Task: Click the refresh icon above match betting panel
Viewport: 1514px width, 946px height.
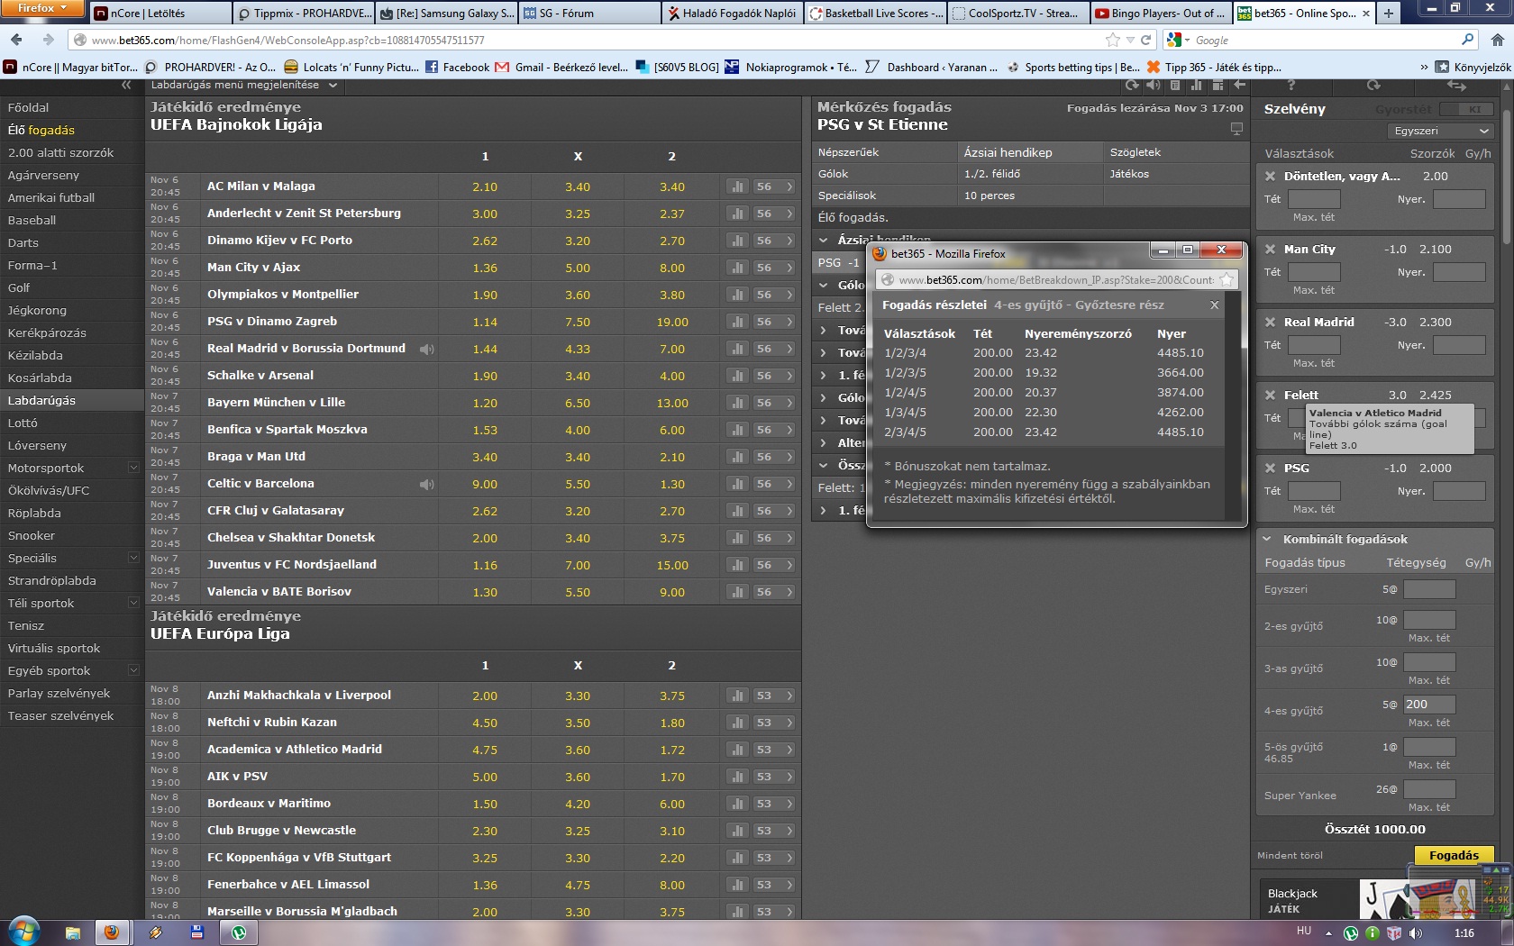Action: [x=1132, y=85]
